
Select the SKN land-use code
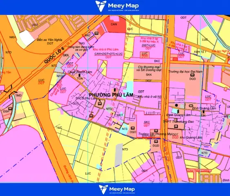coord(66,55)
